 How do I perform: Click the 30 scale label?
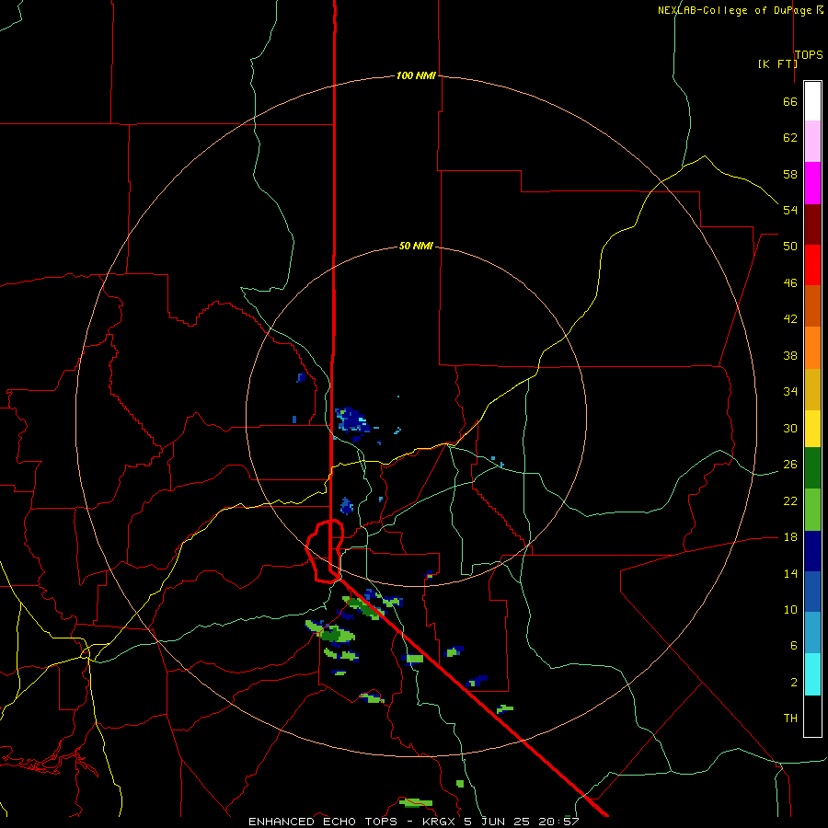click(790, 428)
